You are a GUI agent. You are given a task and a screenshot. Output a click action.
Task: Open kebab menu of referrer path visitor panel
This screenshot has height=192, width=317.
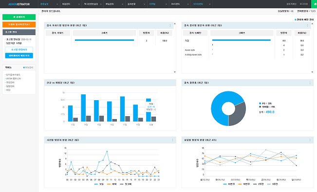tap(307, 25)
